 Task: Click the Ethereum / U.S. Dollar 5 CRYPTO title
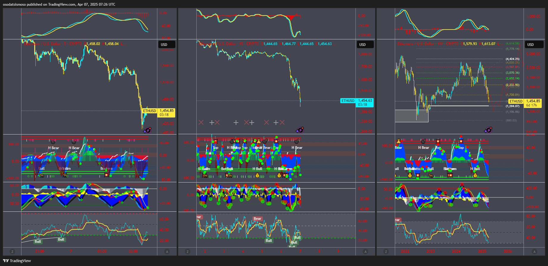(x=52, y=44)
